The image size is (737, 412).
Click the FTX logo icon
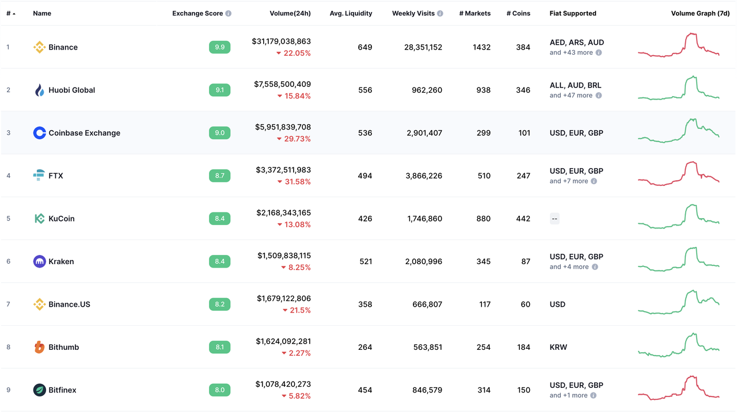click(x=39, y=176)
